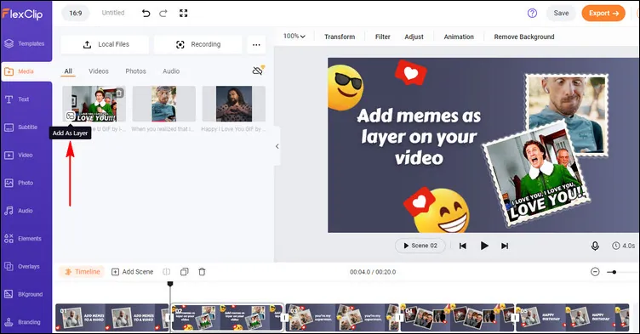Image resolution: width=640 pixels, height=334 pixels.
Task: Click the microphone voiceover icon
Action: [x=595, y=246]
